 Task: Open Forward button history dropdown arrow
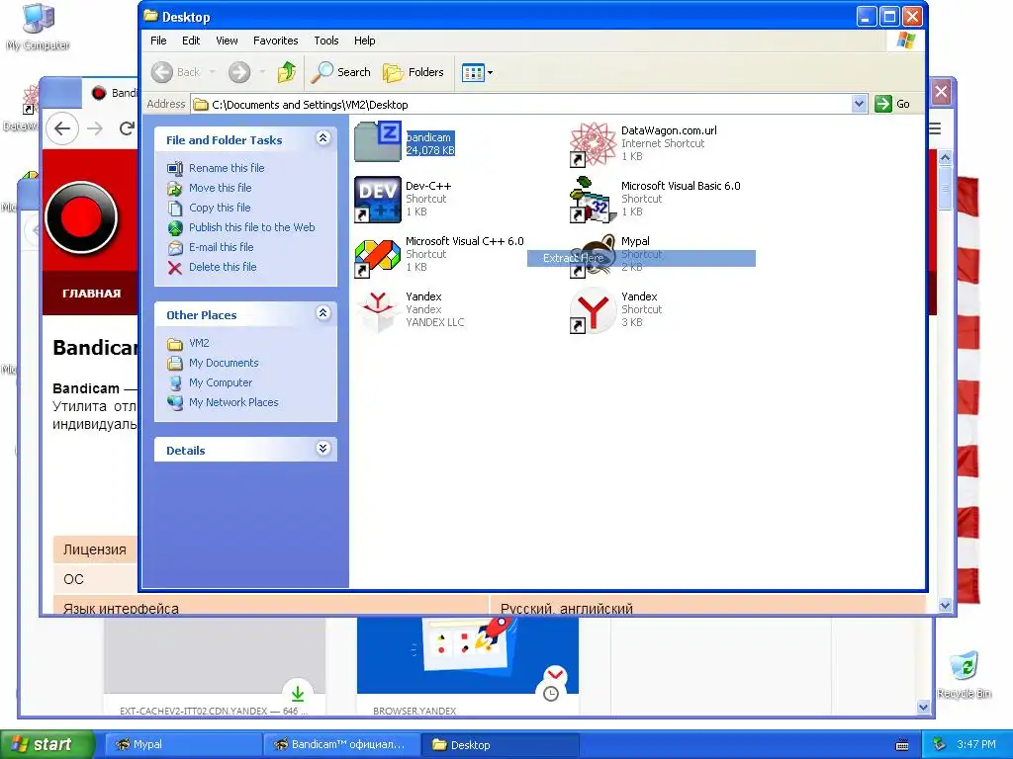click(261, 72)
